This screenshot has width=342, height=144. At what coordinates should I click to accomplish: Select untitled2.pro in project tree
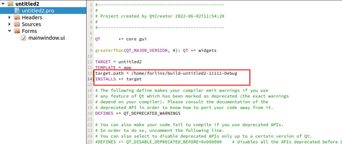pos(38,11)
